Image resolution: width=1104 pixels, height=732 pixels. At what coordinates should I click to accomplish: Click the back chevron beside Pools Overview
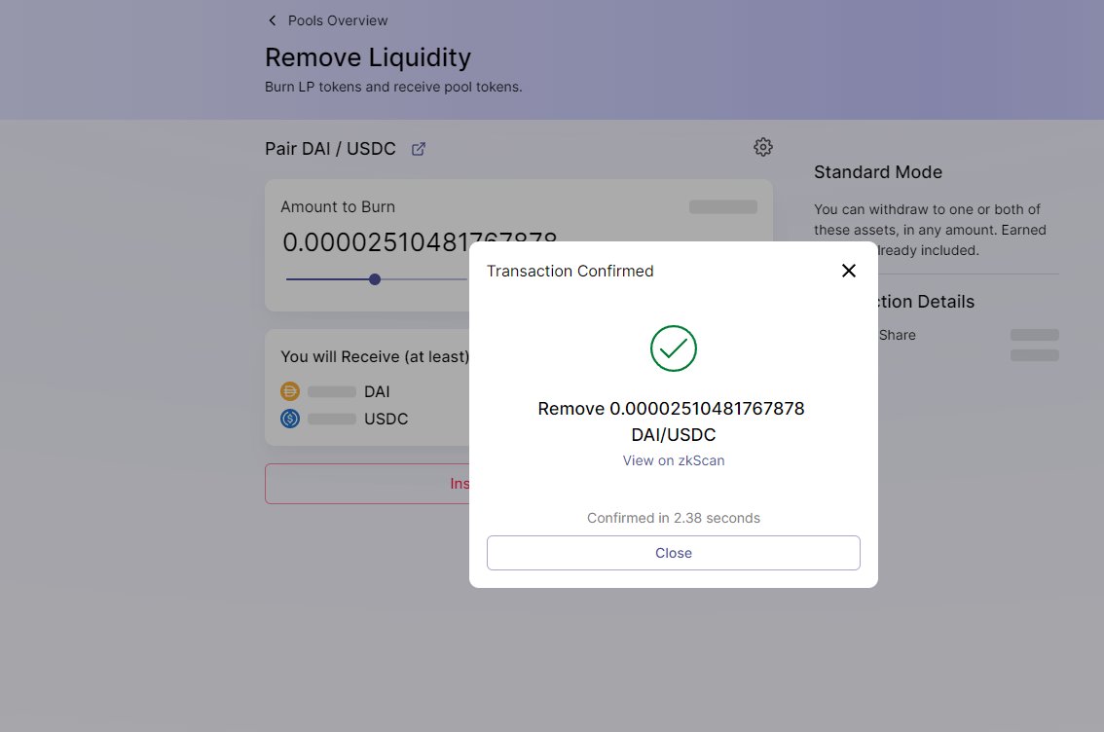(x=273, y=20)
